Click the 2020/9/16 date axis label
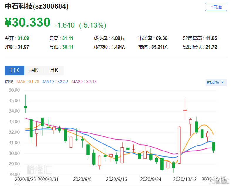This screenshot has width=231, height=186. coord(117,179)
